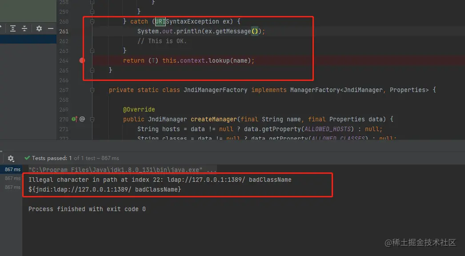Click the createManager method name
The image size is (465, 256).
[213, 119]
